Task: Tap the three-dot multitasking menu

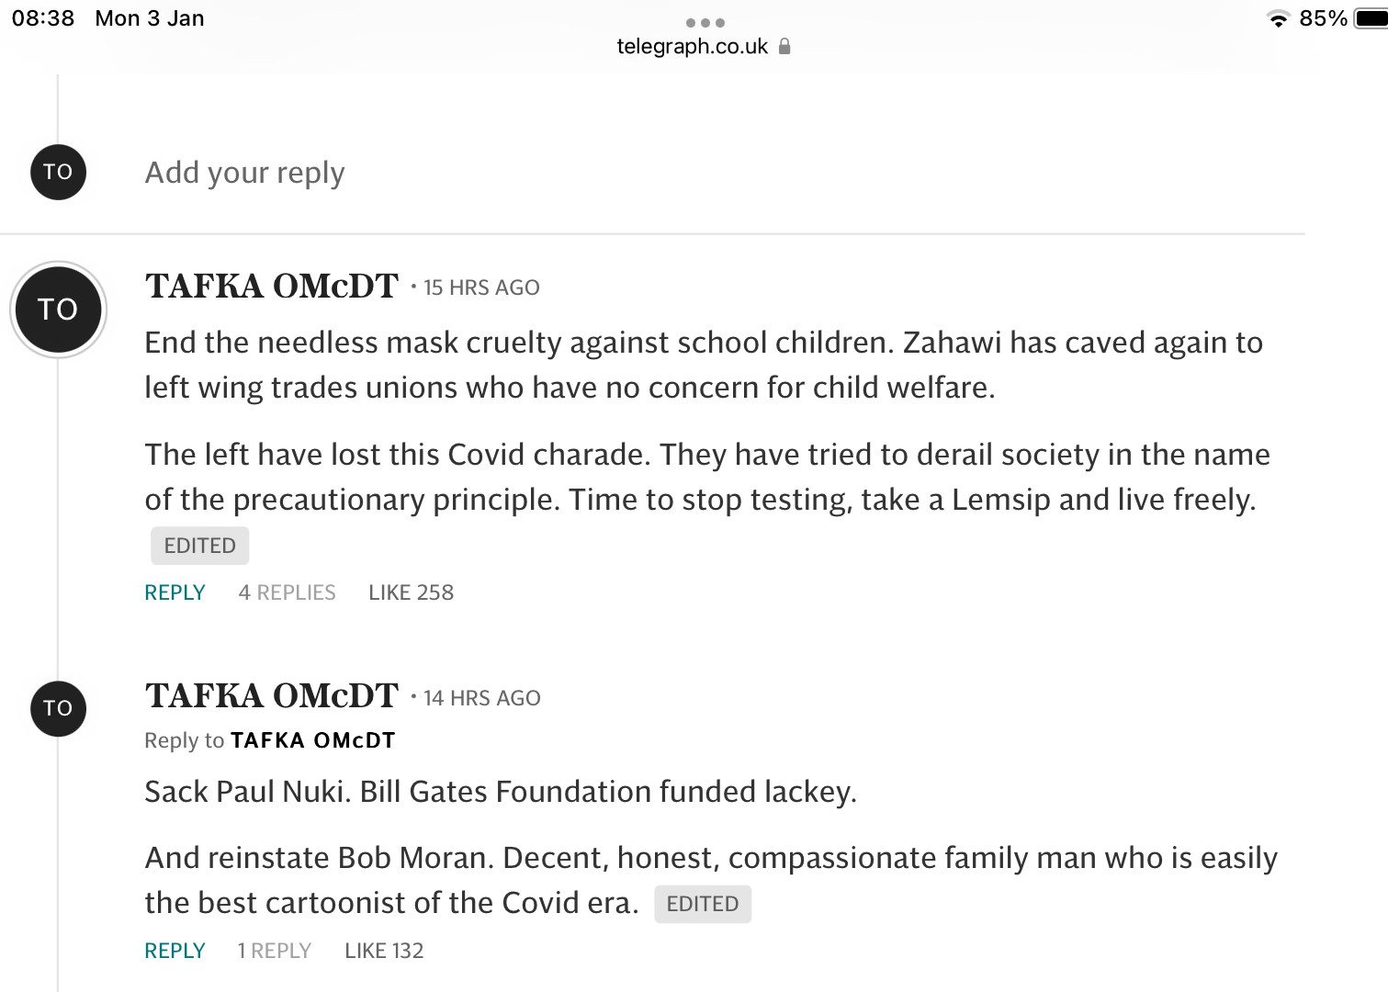Action: tap(705, 23)
